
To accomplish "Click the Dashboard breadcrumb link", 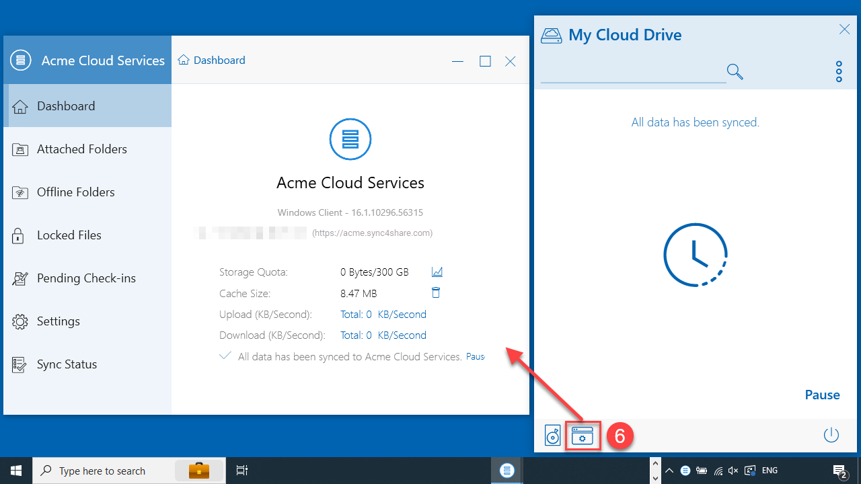I will coord(219,61).
